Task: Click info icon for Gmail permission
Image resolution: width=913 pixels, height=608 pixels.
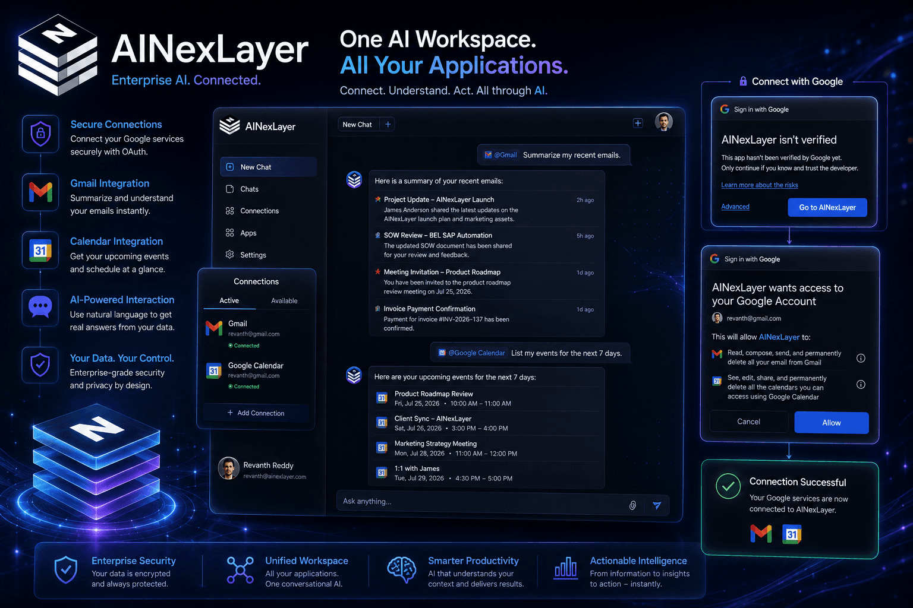Action: tap(861, 358)
